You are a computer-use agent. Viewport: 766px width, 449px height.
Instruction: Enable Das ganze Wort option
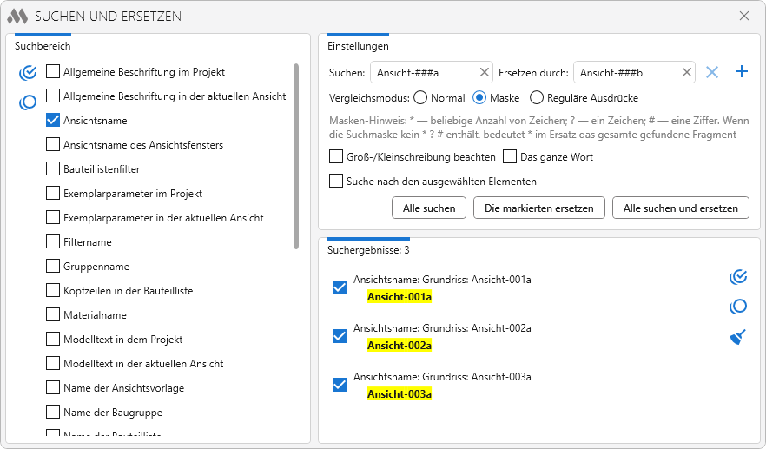pos(510,157)
